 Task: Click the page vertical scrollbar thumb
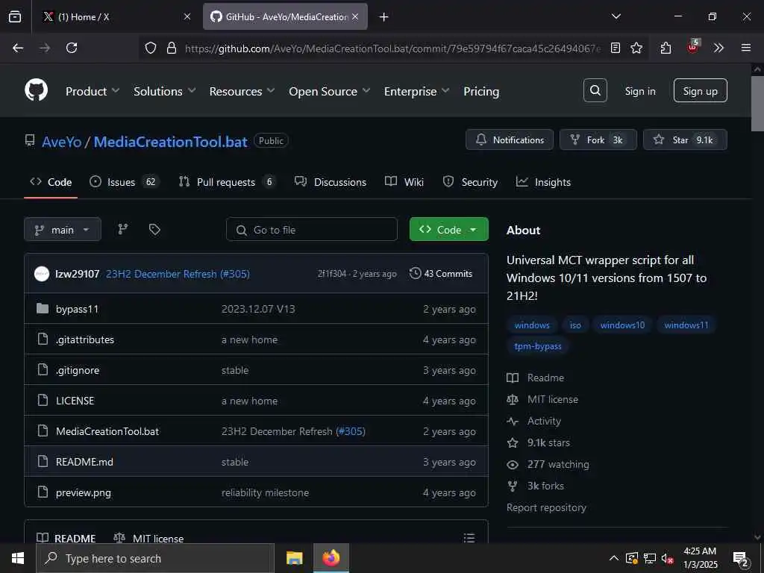pyautogui.click(x=757, y=103)
